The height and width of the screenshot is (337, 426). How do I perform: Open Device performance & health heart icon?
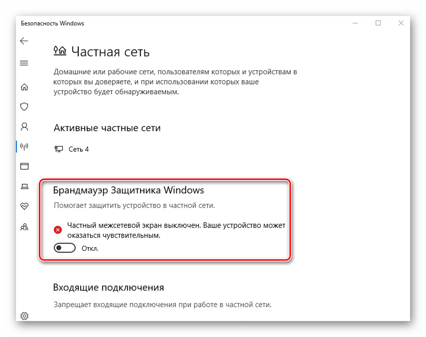25,206
